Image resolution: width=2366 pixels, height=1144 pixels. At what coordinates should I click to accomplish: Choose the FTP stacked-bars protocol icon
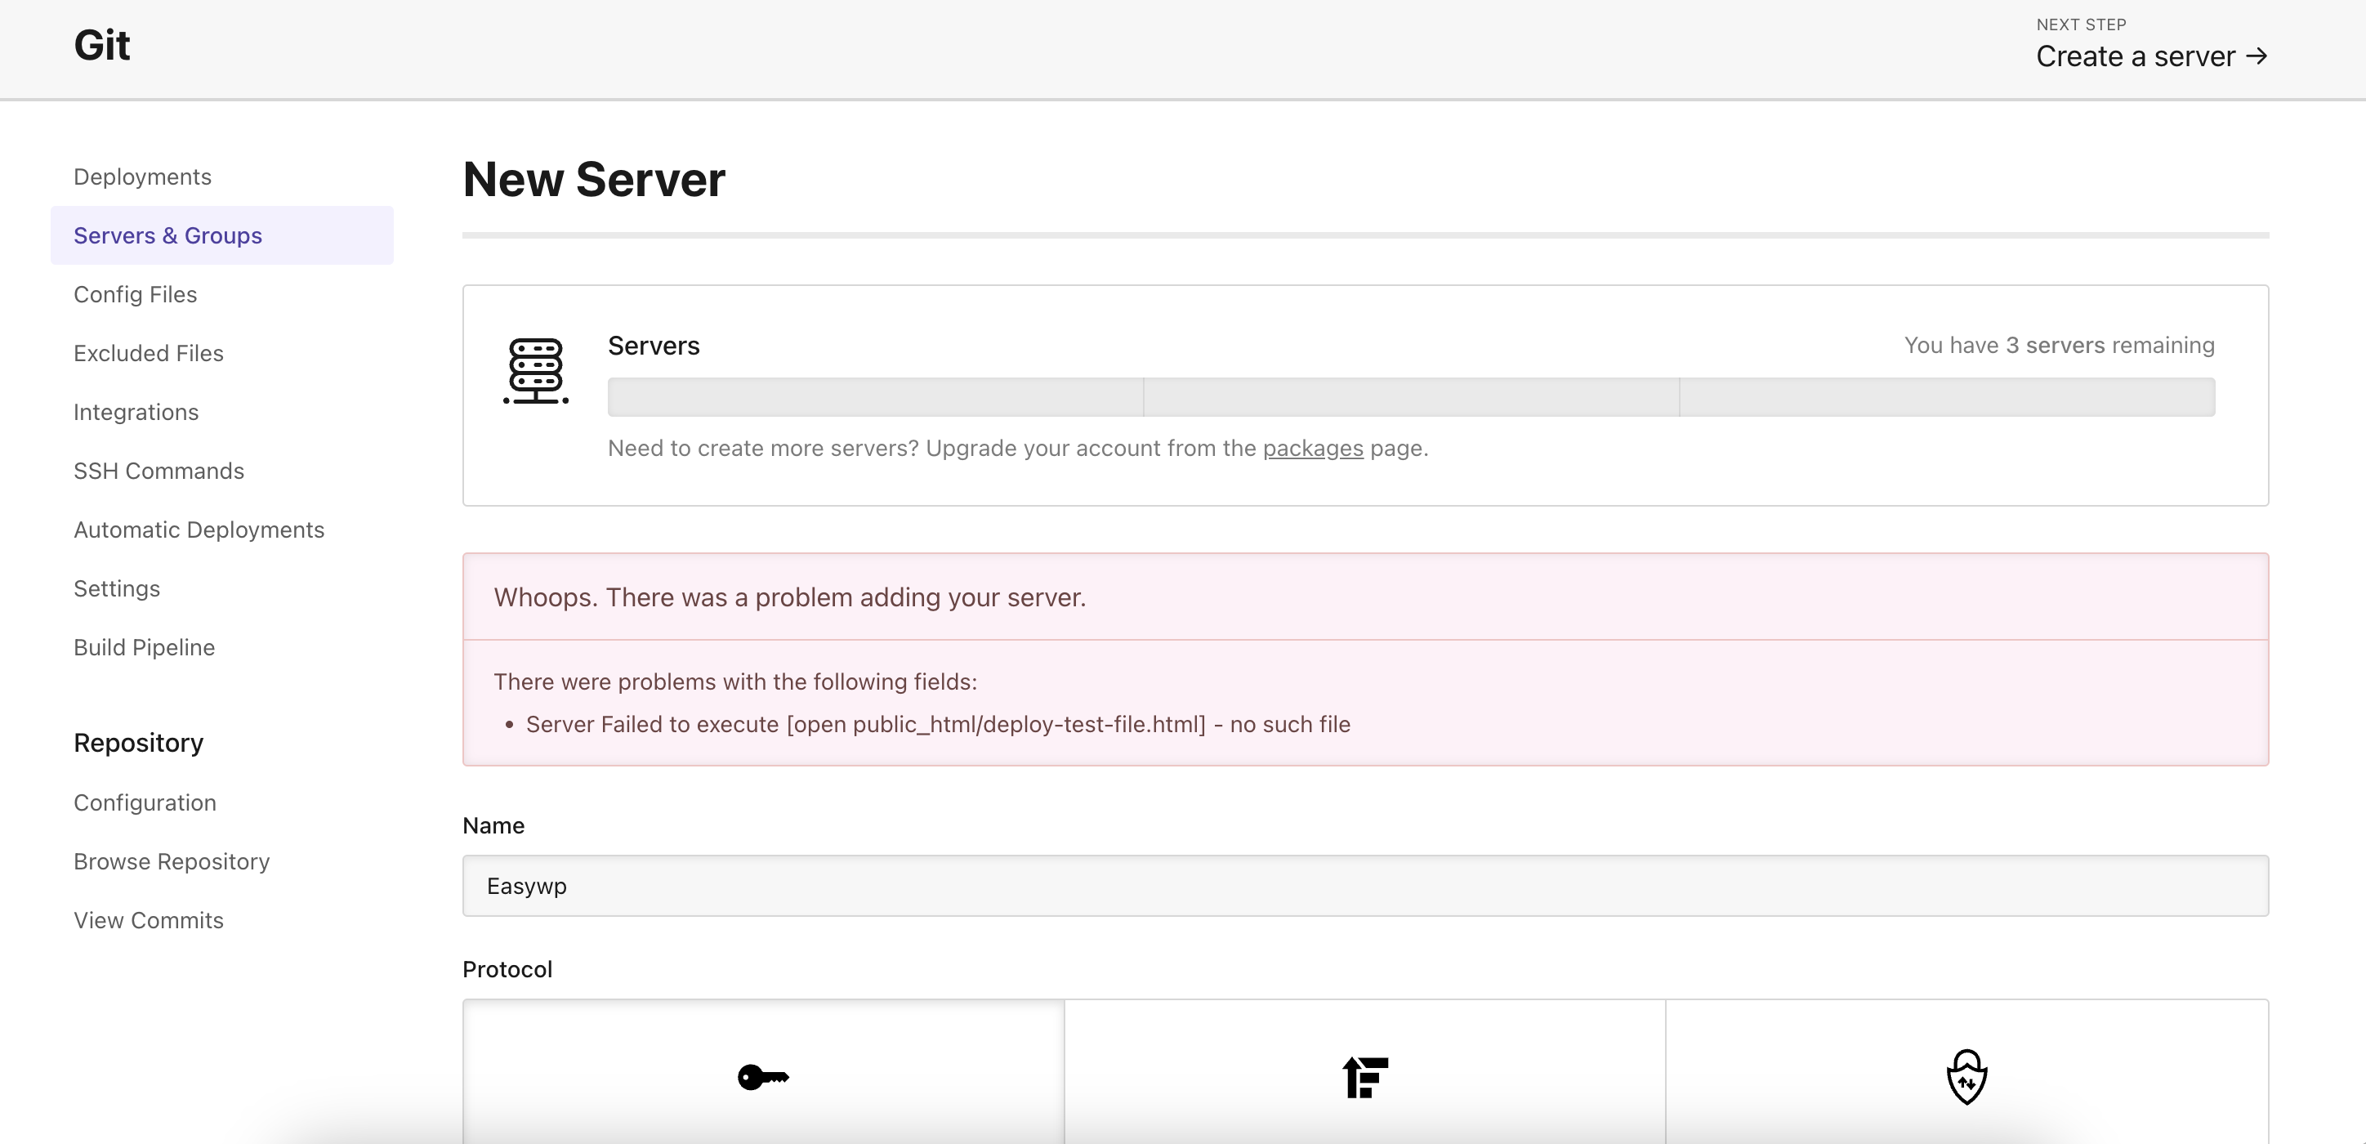click(x=1365, y=1076)
